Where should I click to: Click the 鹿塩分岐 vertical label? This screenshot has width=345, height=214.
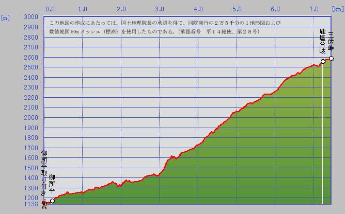pyautogui.click(x=322, y=41)
